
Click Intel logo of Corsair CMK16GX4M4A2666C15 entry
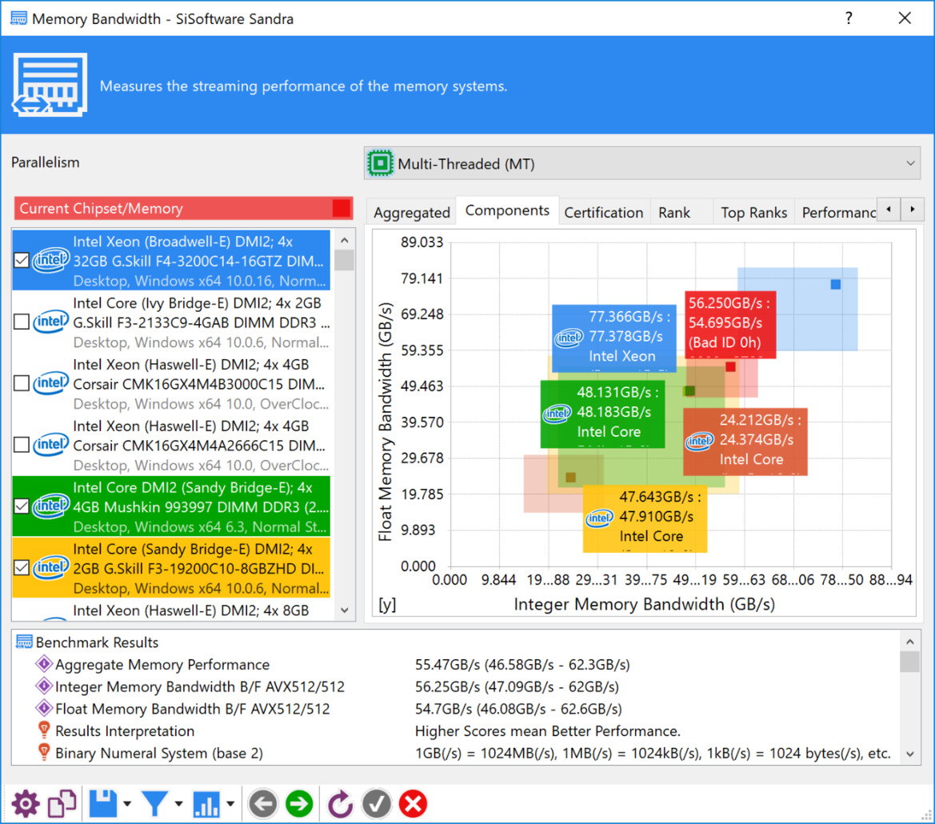pyautogui.click(x=51, y=445)
